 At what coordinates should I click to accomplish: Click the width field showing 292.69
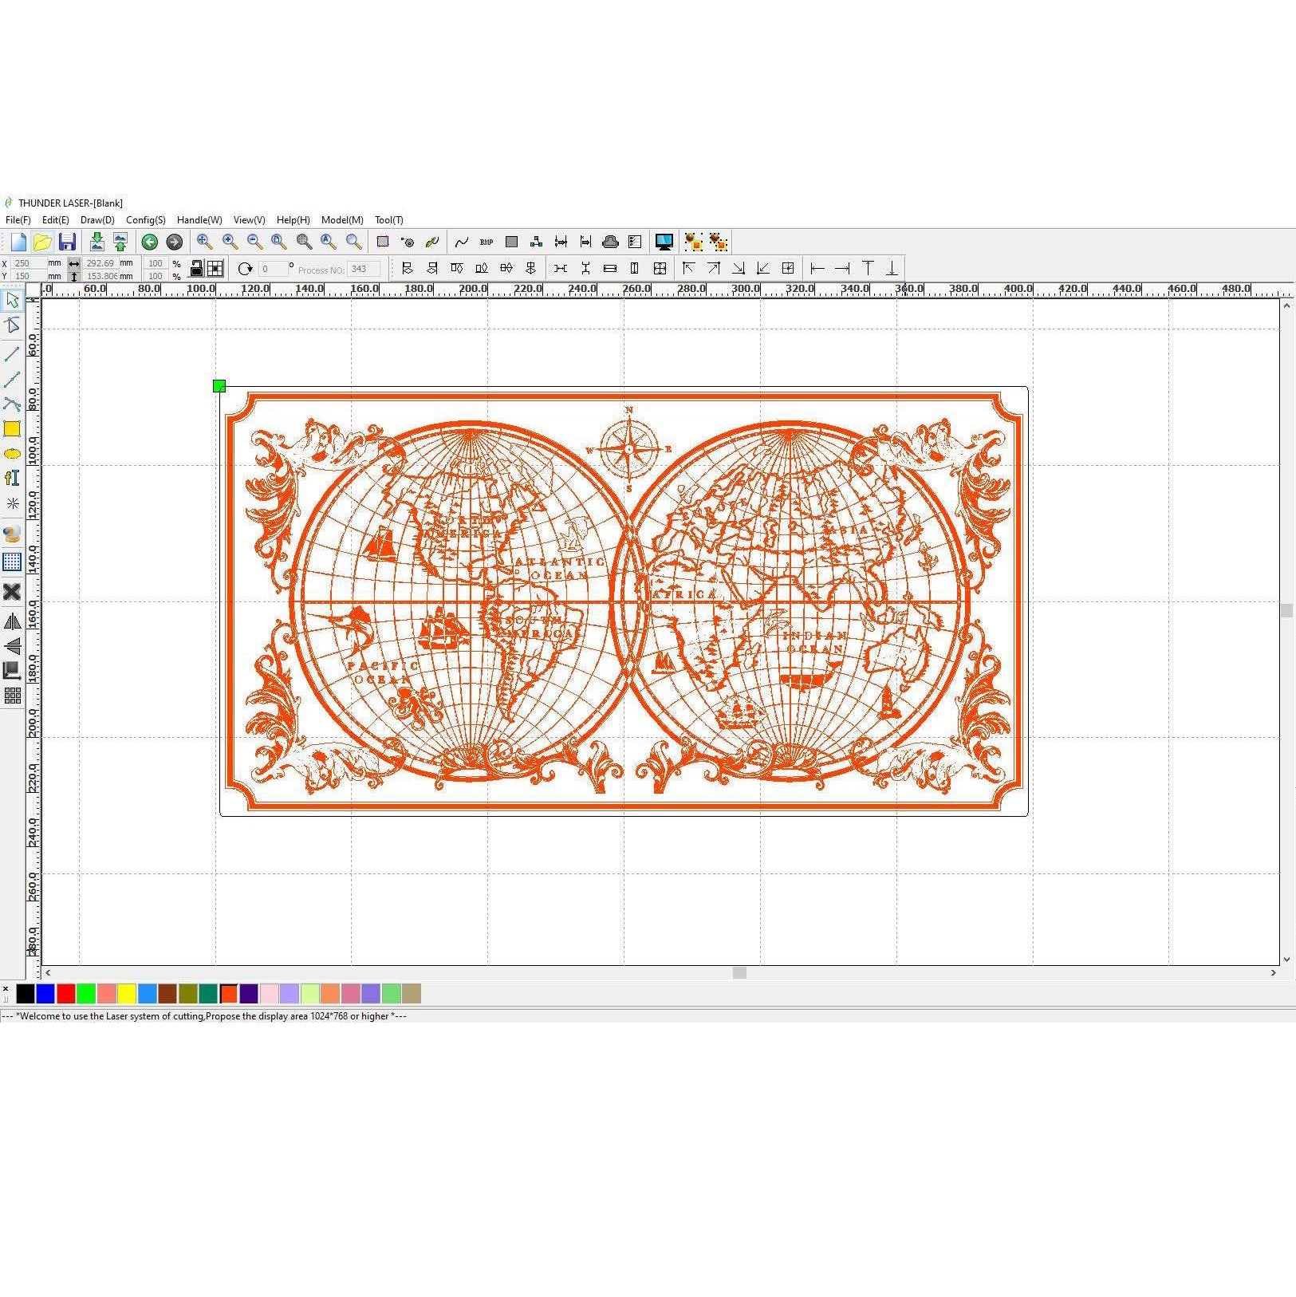pos(100,263)
